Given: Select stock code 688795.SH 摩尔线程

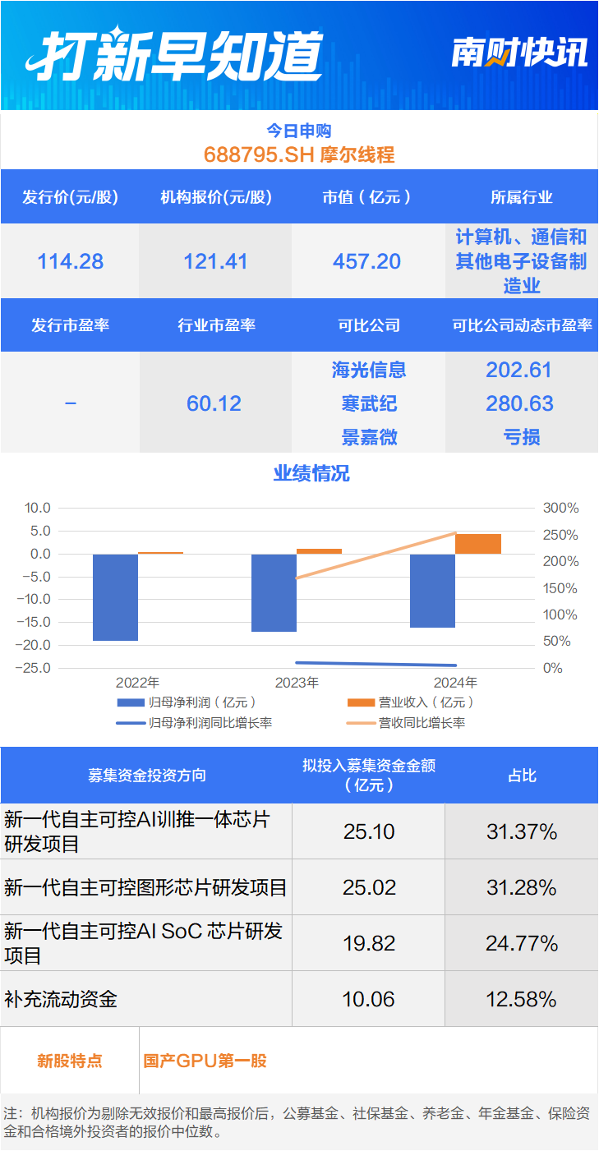Looking at the screenshot, I should click(x=299, y=154).
